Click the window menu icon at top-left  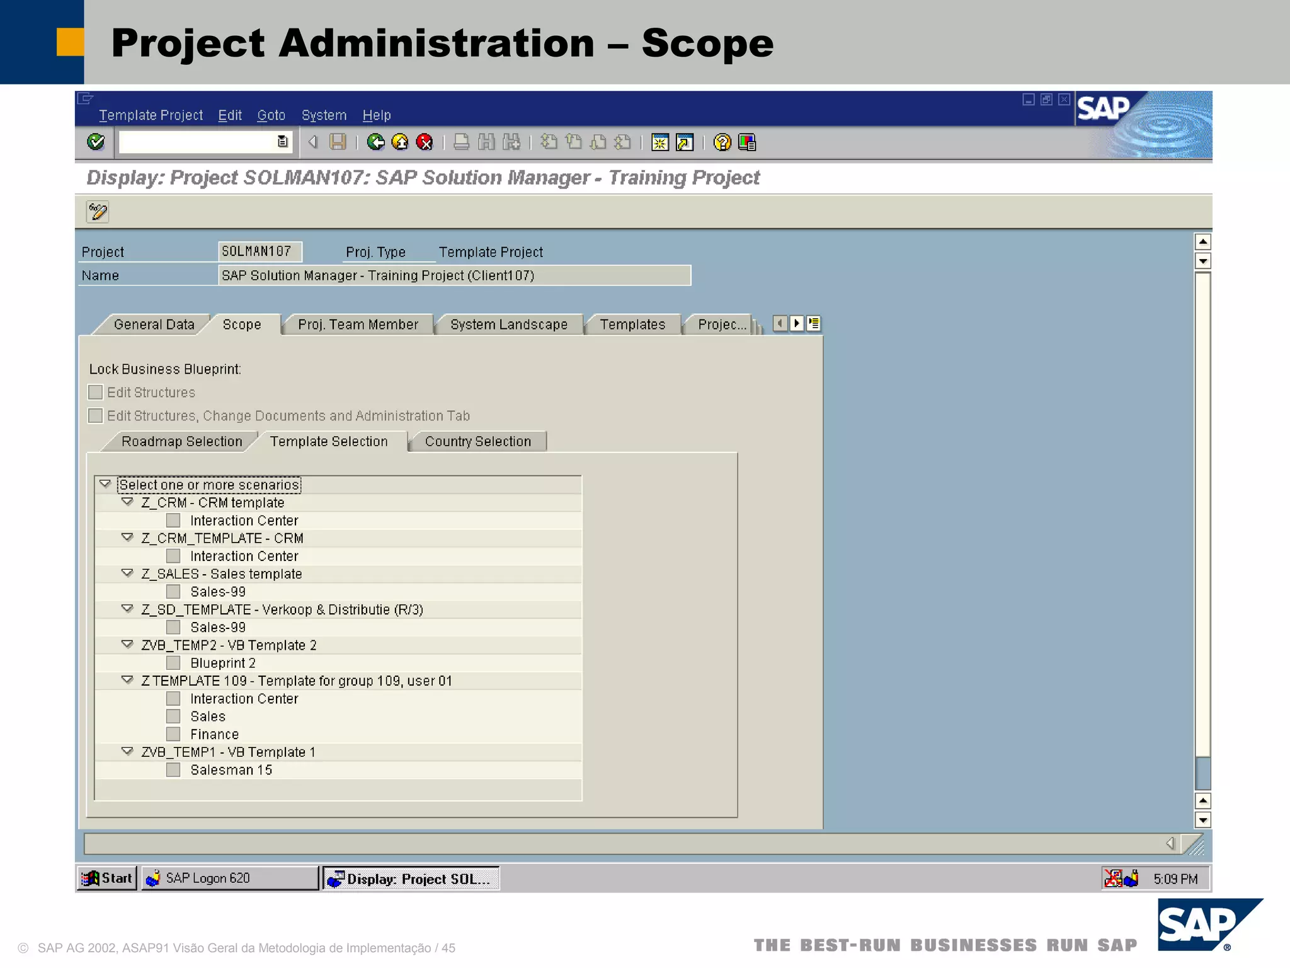[86, 98]
